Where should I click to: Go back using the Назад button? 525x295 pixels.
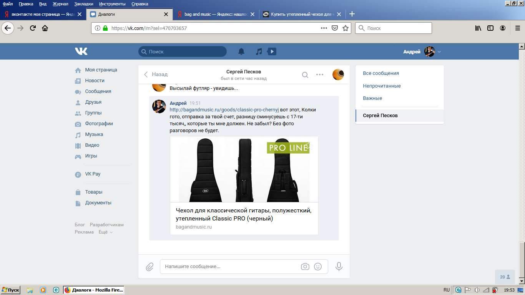[x=156, y=75]
